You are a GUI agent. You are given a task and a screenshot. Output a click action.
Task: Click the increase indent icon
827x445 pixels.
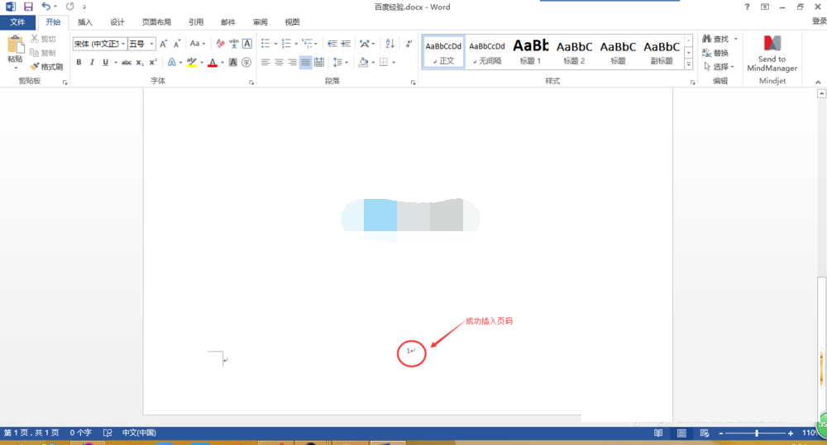click(x=345, y=43)
